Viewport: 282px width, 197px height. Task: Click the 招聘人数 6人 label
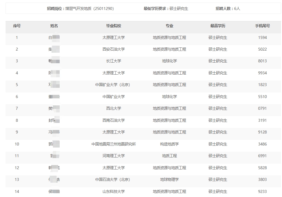228,8
